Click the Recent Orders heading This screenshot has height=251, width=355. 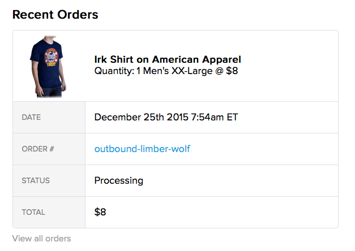[55, 15]
